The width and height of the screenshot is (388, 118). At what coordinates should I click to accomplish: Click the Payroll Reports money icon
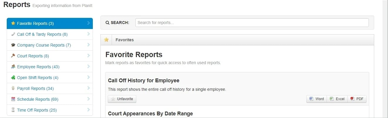pos(13,88)
